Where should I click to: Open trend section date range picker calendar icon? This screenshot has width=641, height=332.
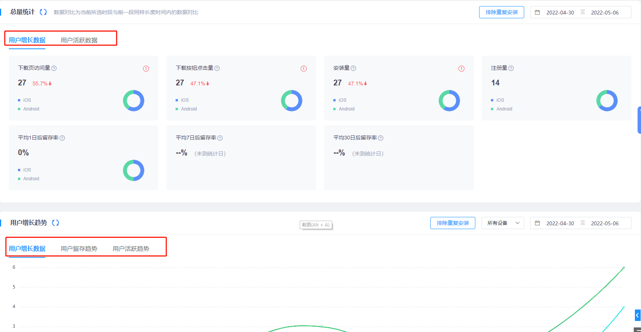point(537,223)
